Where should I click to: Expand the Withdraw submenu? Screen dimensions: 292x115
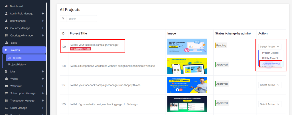(x=43, y=86)
